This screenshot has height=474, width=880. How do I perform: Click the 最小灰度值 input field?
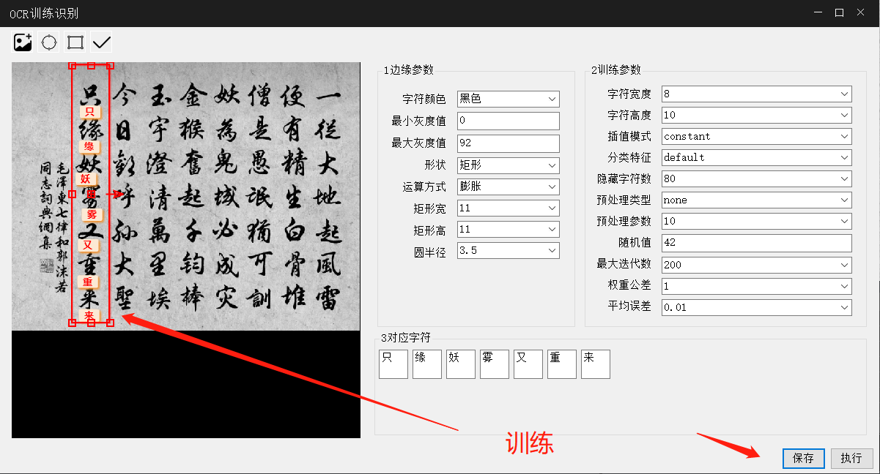click(508, 120)
